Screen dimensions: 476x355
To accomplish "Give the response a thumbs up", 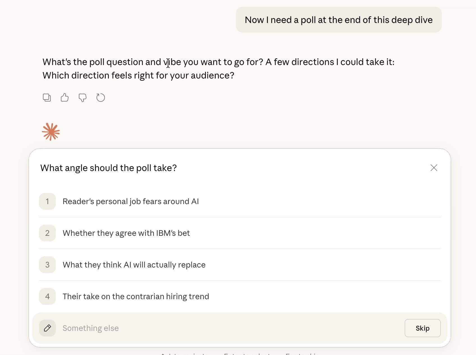I will [x=65, y=98].
